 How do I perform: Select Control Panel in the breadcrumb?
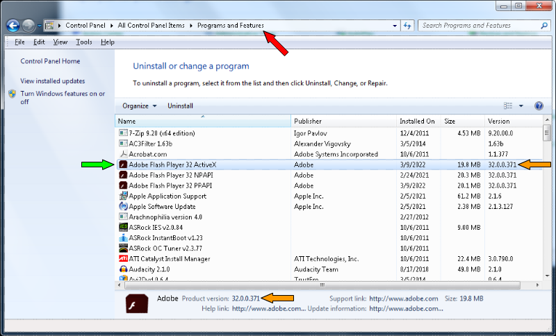pyautogui.click(x=85, y=26)
